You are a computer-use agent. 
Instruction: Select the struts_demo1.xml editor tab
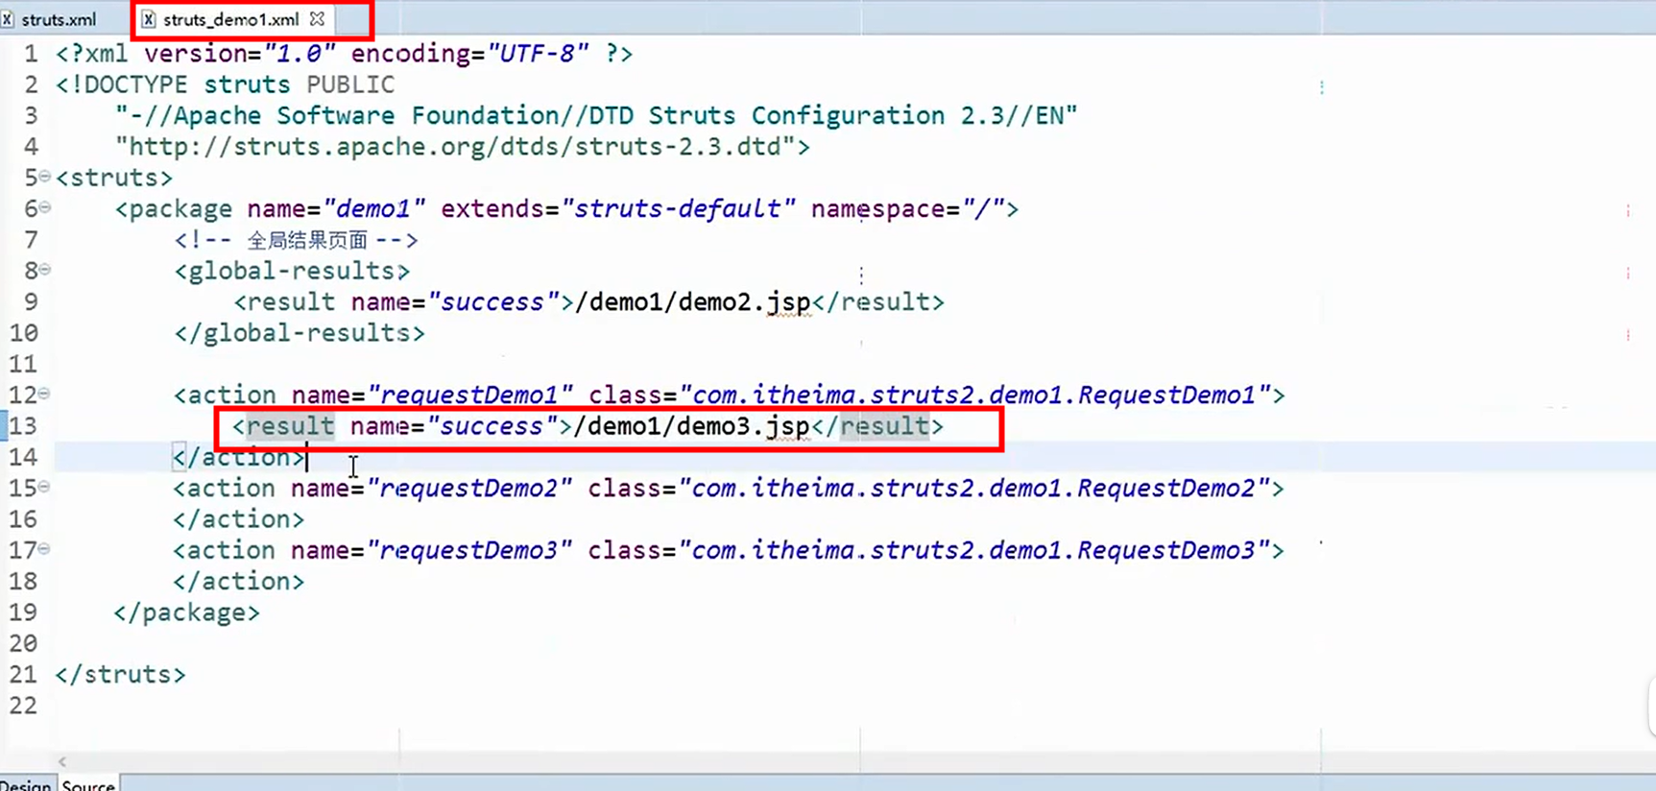coord(230,19)
